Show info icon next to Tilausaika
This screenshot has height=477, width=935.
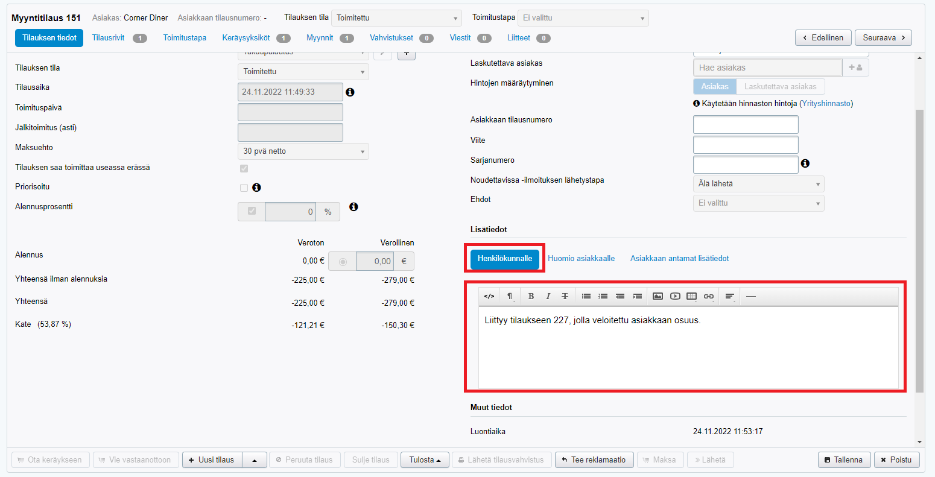click(350, 92)
